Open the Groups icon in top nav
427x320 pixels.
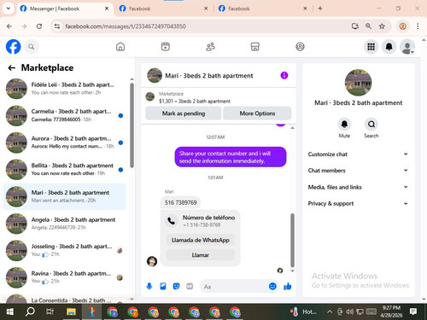pyautogui.click(x=300, y=47)
